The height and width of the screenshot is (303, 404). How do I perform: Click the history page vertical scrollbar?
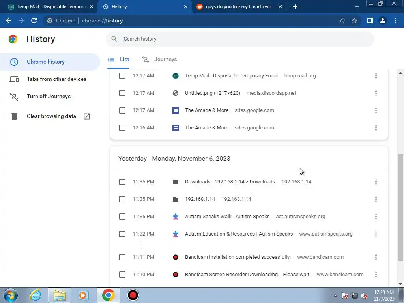[x=400, y=208]
